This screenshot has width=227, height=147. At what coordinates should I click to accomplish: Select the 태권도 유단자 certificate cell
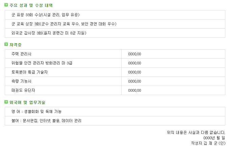click(63, 90)
